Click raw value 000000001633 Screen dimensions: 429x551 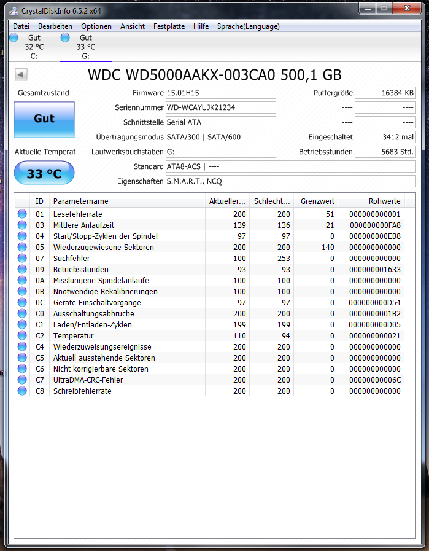point(375,270)
